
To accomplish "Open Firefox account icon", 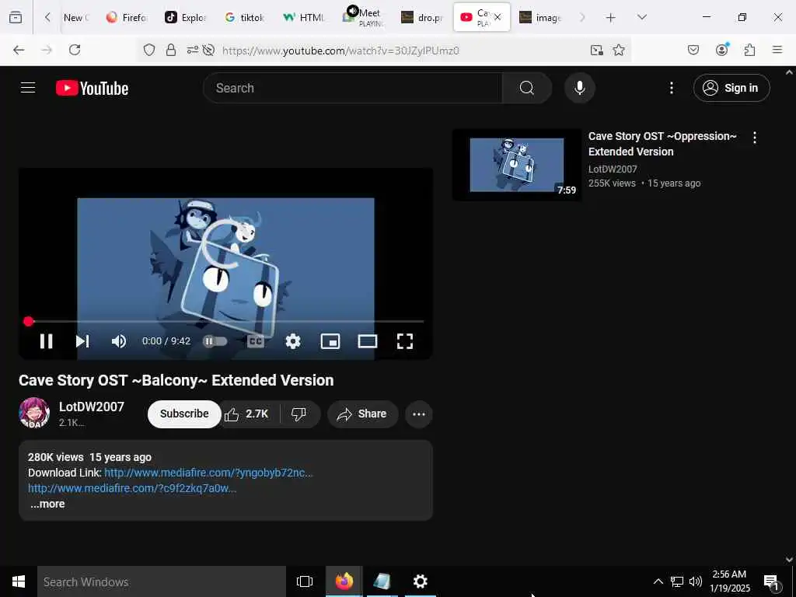I will 721,49.
